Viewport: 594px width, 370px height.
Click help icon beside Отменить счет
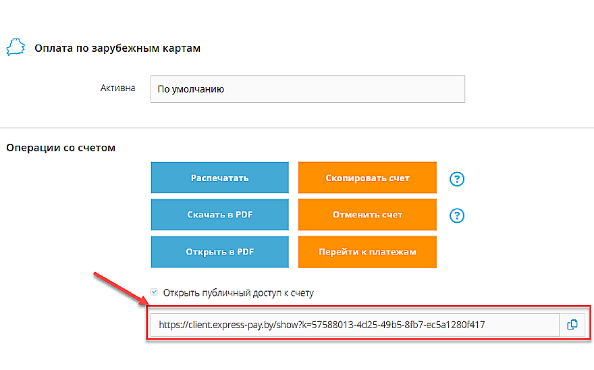tap(458, 215)
